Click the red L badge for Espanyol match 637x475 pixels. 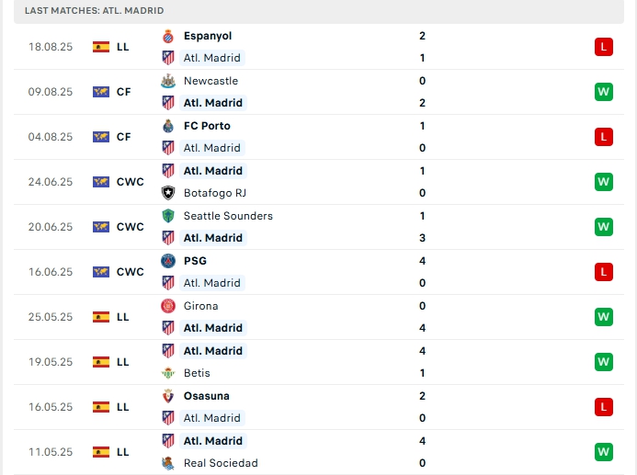coord(603,47)
